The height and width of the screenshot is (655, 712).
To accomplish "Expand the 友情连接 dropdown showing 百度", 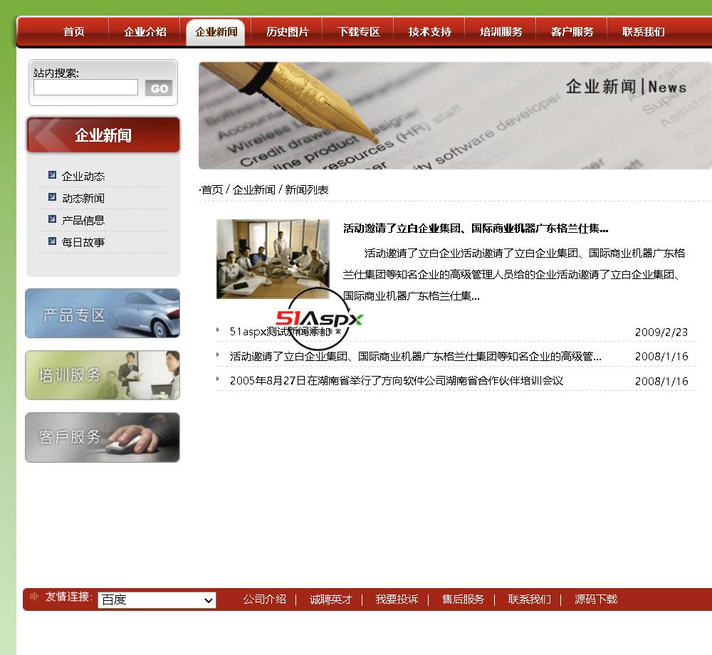I will click(x=157, y=600).
